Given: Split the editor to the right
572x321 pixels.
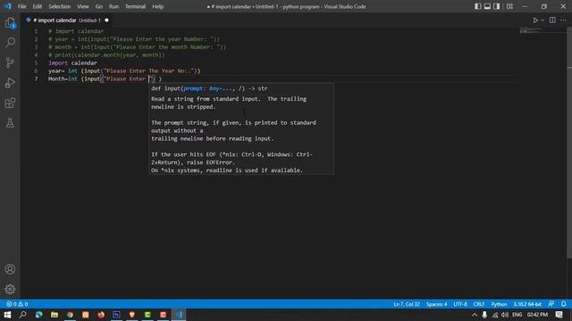Looking at the screenshot, I should point(552,21).
